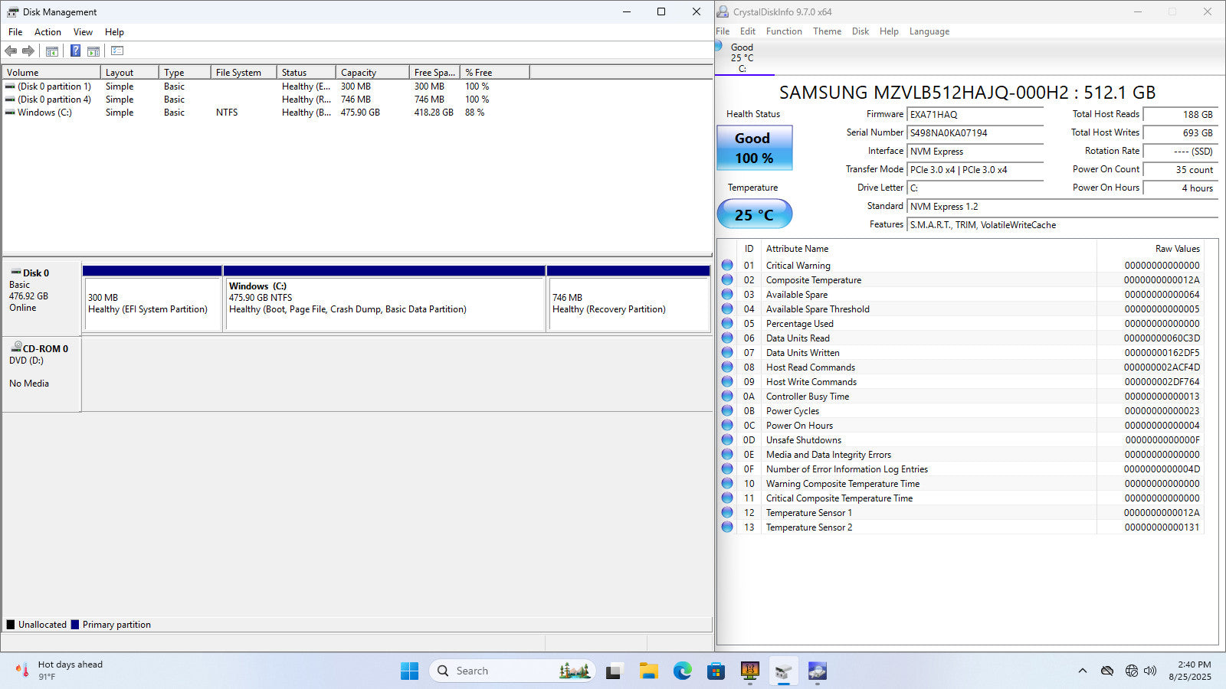Select the Windows (C:) partition block
Image resolution: width=1226 pixels, height=689 pixels.
(x=383, y=303)
